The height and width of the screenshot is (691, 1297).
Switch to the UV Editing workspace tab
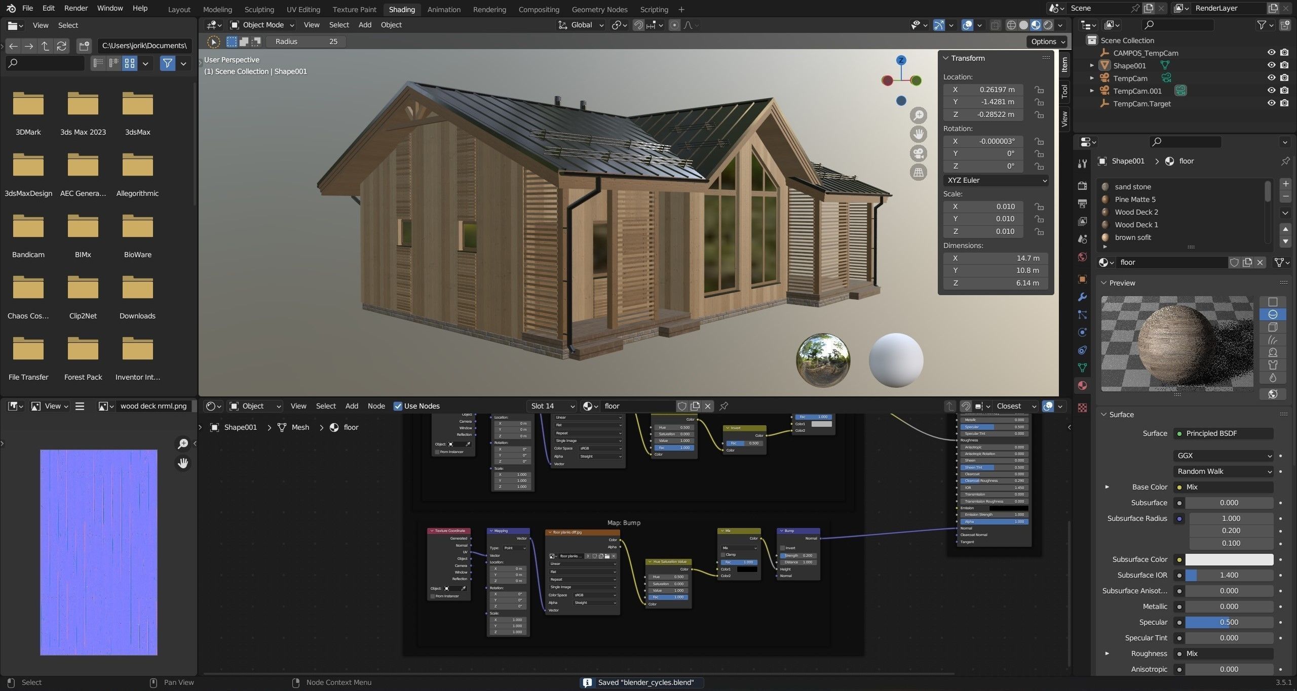[303, 9]
